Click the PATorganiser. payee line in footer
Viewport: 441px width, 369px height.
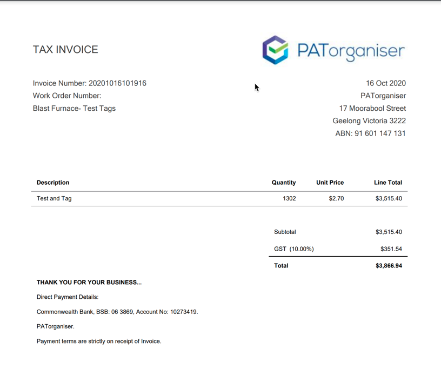coord(56,326)
